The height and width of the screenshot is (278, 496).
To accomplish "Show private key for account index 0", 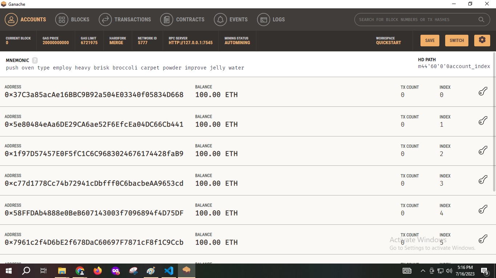I will (483, 91).
